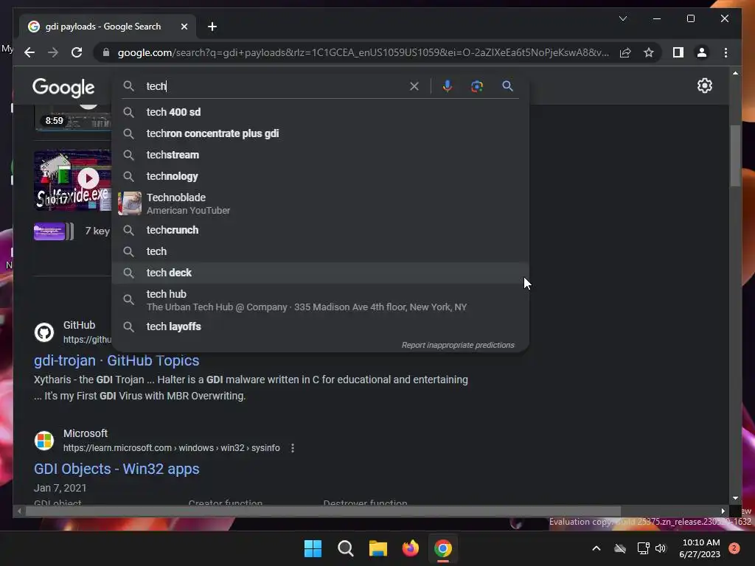Screen dimensions: 755x566
Task: Start voice search with microphone
Action: pyautogui.click(x=448, y=86)
